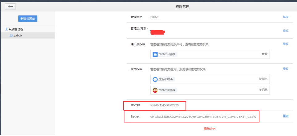The width and height of the screenshot is (297, 136).
Task: Click the 管理组名 value zabbix
Action: pyautogui.click(x=154, y=17)
